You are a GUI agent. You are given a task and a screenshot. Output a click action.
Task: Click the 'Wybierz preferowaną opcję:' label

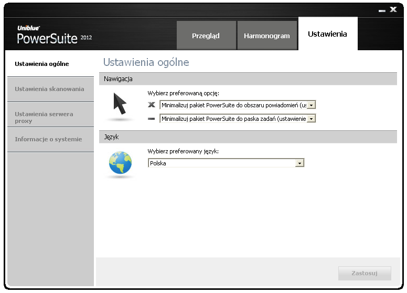point(183,93)
